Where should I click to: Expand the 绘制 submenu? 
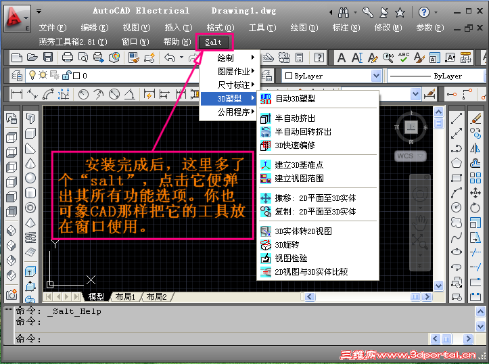229,58
